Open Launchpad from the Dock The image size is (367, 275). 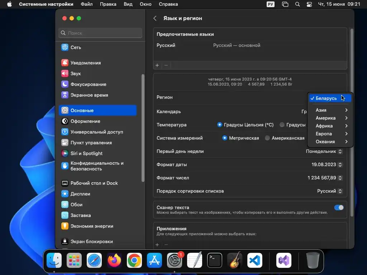(x=74, y=260)
